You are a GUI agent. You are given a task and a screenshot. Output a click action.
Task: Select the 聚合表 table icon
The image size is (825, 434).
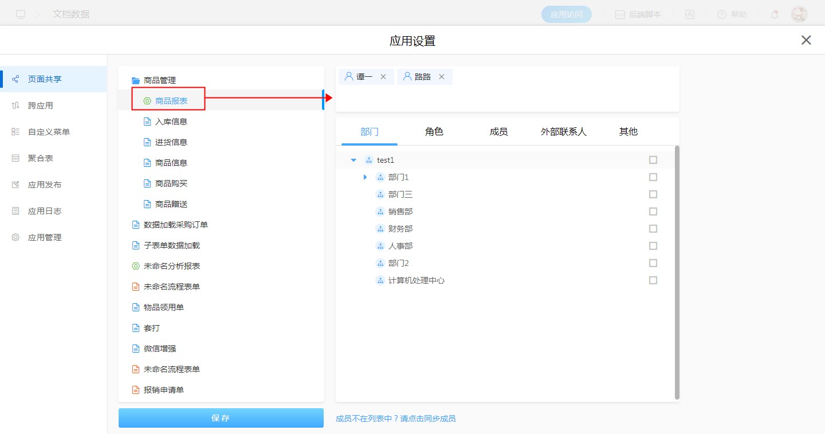coord(15,158)
